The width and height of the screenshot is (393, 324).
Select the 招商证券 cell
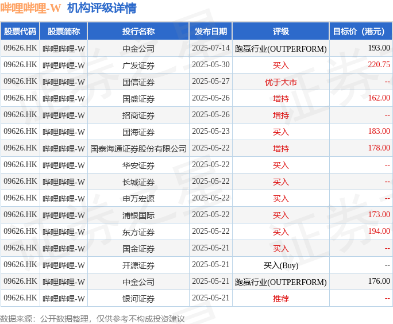[138, 115]
